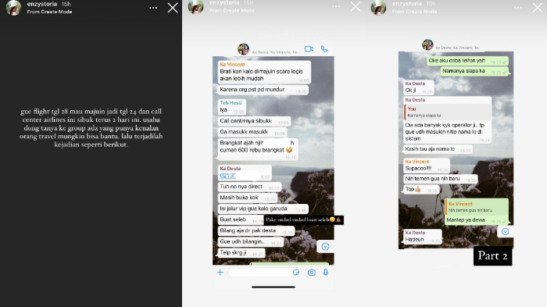
Task: Click message 'Karena org pst pd mundur'
Action: 263,90
